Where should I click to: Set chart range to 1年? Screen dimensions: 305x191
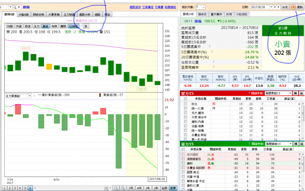tap(148, 188)
